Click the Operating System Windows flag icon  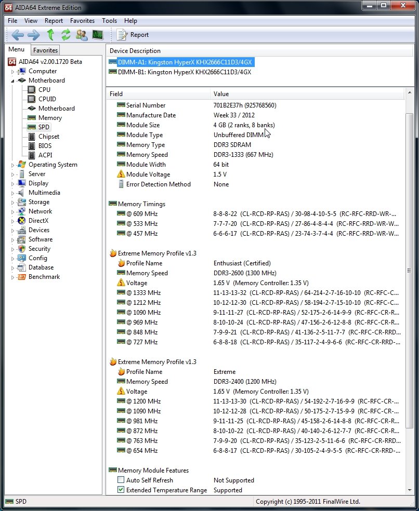22,165
